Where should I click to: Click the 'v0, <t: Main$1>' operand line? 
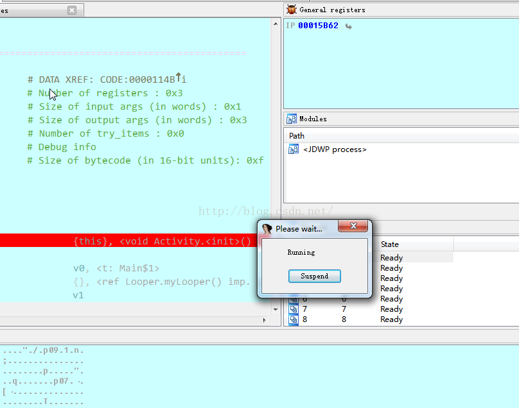pos(116,268)
